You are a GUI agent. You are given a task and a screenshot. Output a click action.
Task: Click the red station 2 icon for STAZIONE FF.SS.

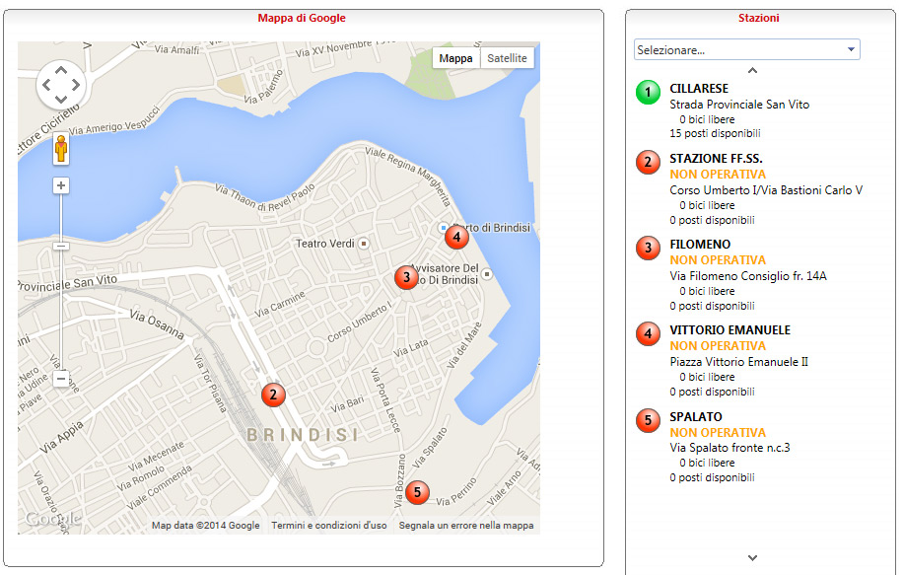pyautogui.click(x=648, y=162)
